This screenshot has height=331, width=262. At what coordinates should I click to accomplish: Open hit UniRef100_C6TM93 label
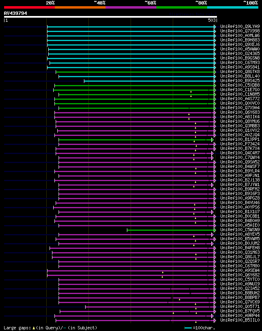coord(240,62)
